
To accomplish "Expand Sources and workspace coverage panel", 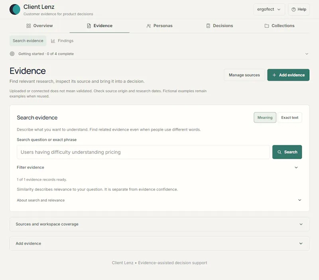I will [159, 224].
